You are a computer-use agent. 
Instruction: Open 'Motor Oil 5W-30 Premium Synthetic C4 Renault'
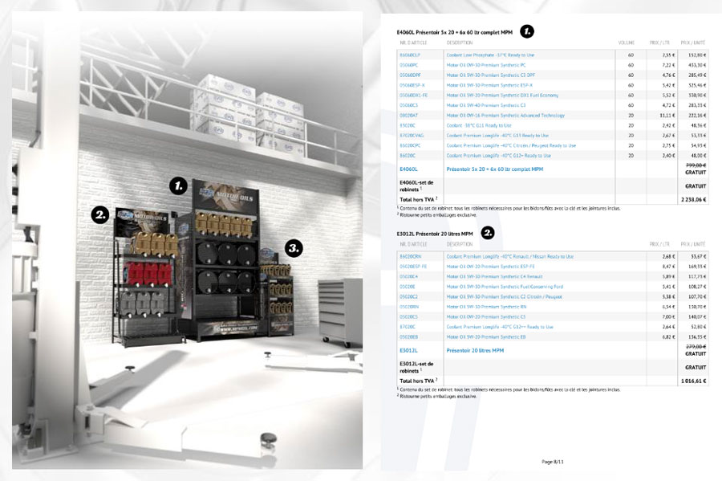pos(494,277)
